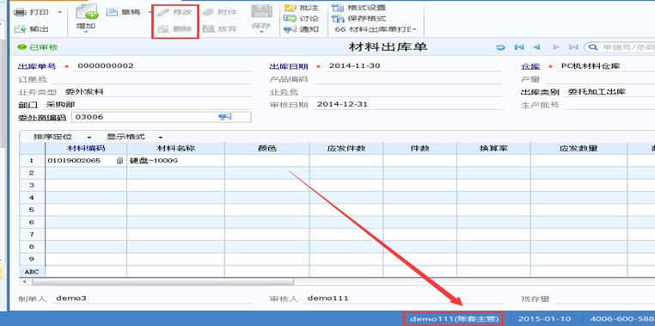Click the status bar date 2015-01-10
655x326 pixels.
click(x=544, y=319)
